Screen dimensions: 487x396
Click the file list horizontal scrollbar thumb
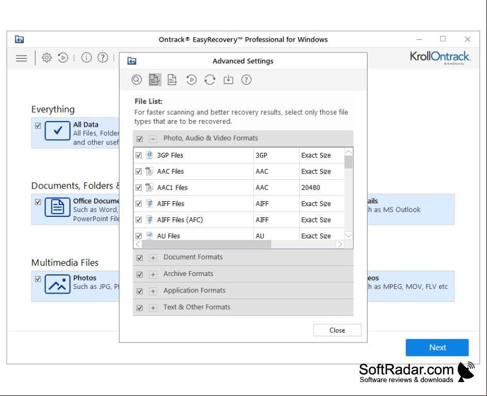pyautogui.click(x=206, y=245)
